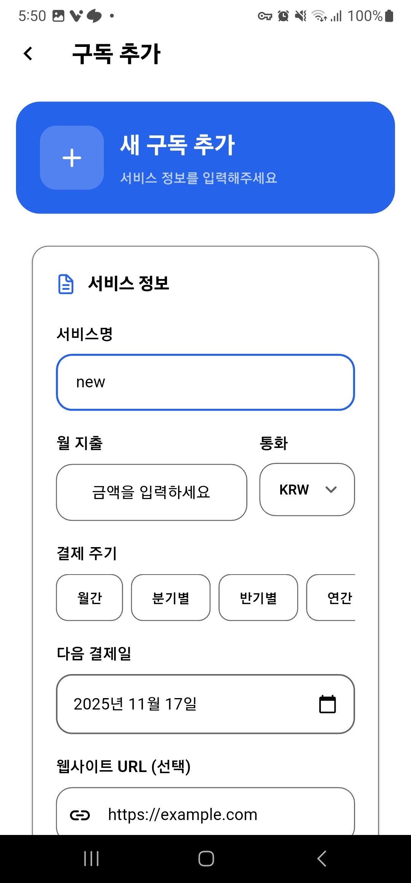Expand currency list via chevron arrow
Viewport: 411px width, 883px height.
(x=331, y=490)
